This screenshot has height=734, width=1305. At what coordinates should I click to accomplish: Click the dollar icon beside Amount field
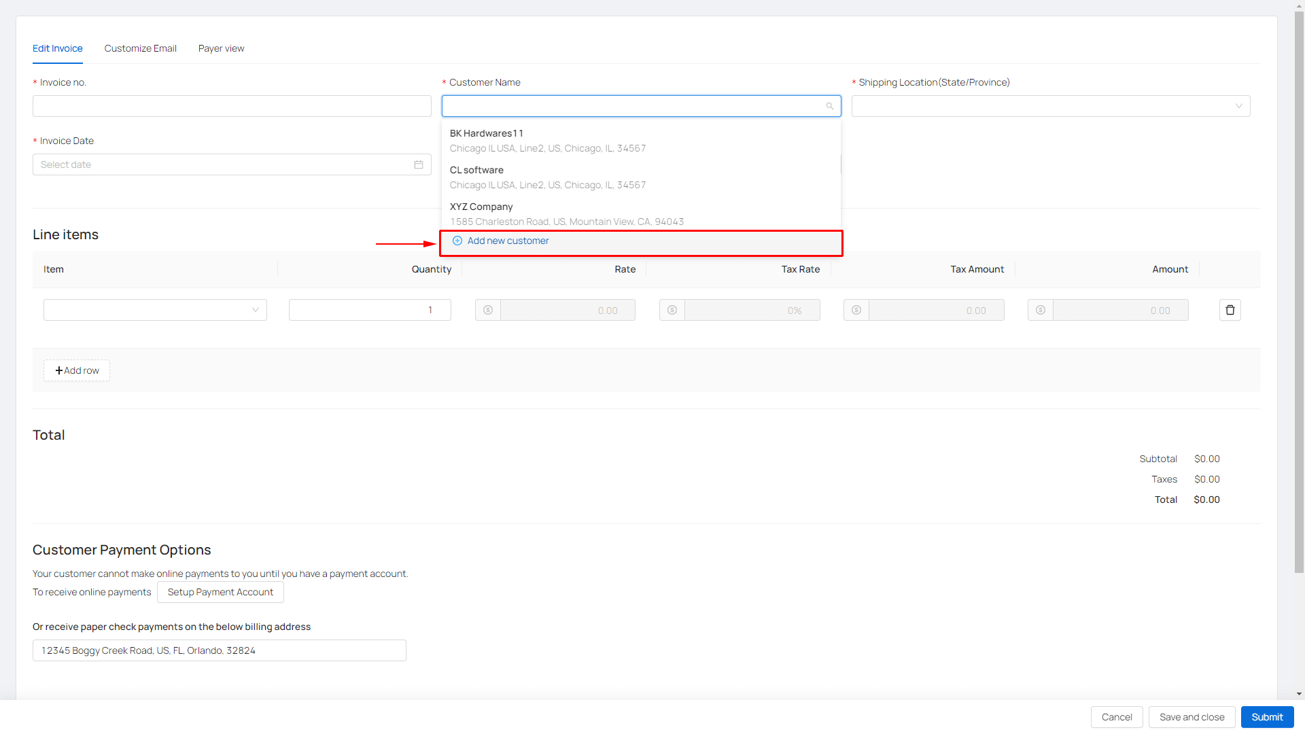(x=1041, y=310)
